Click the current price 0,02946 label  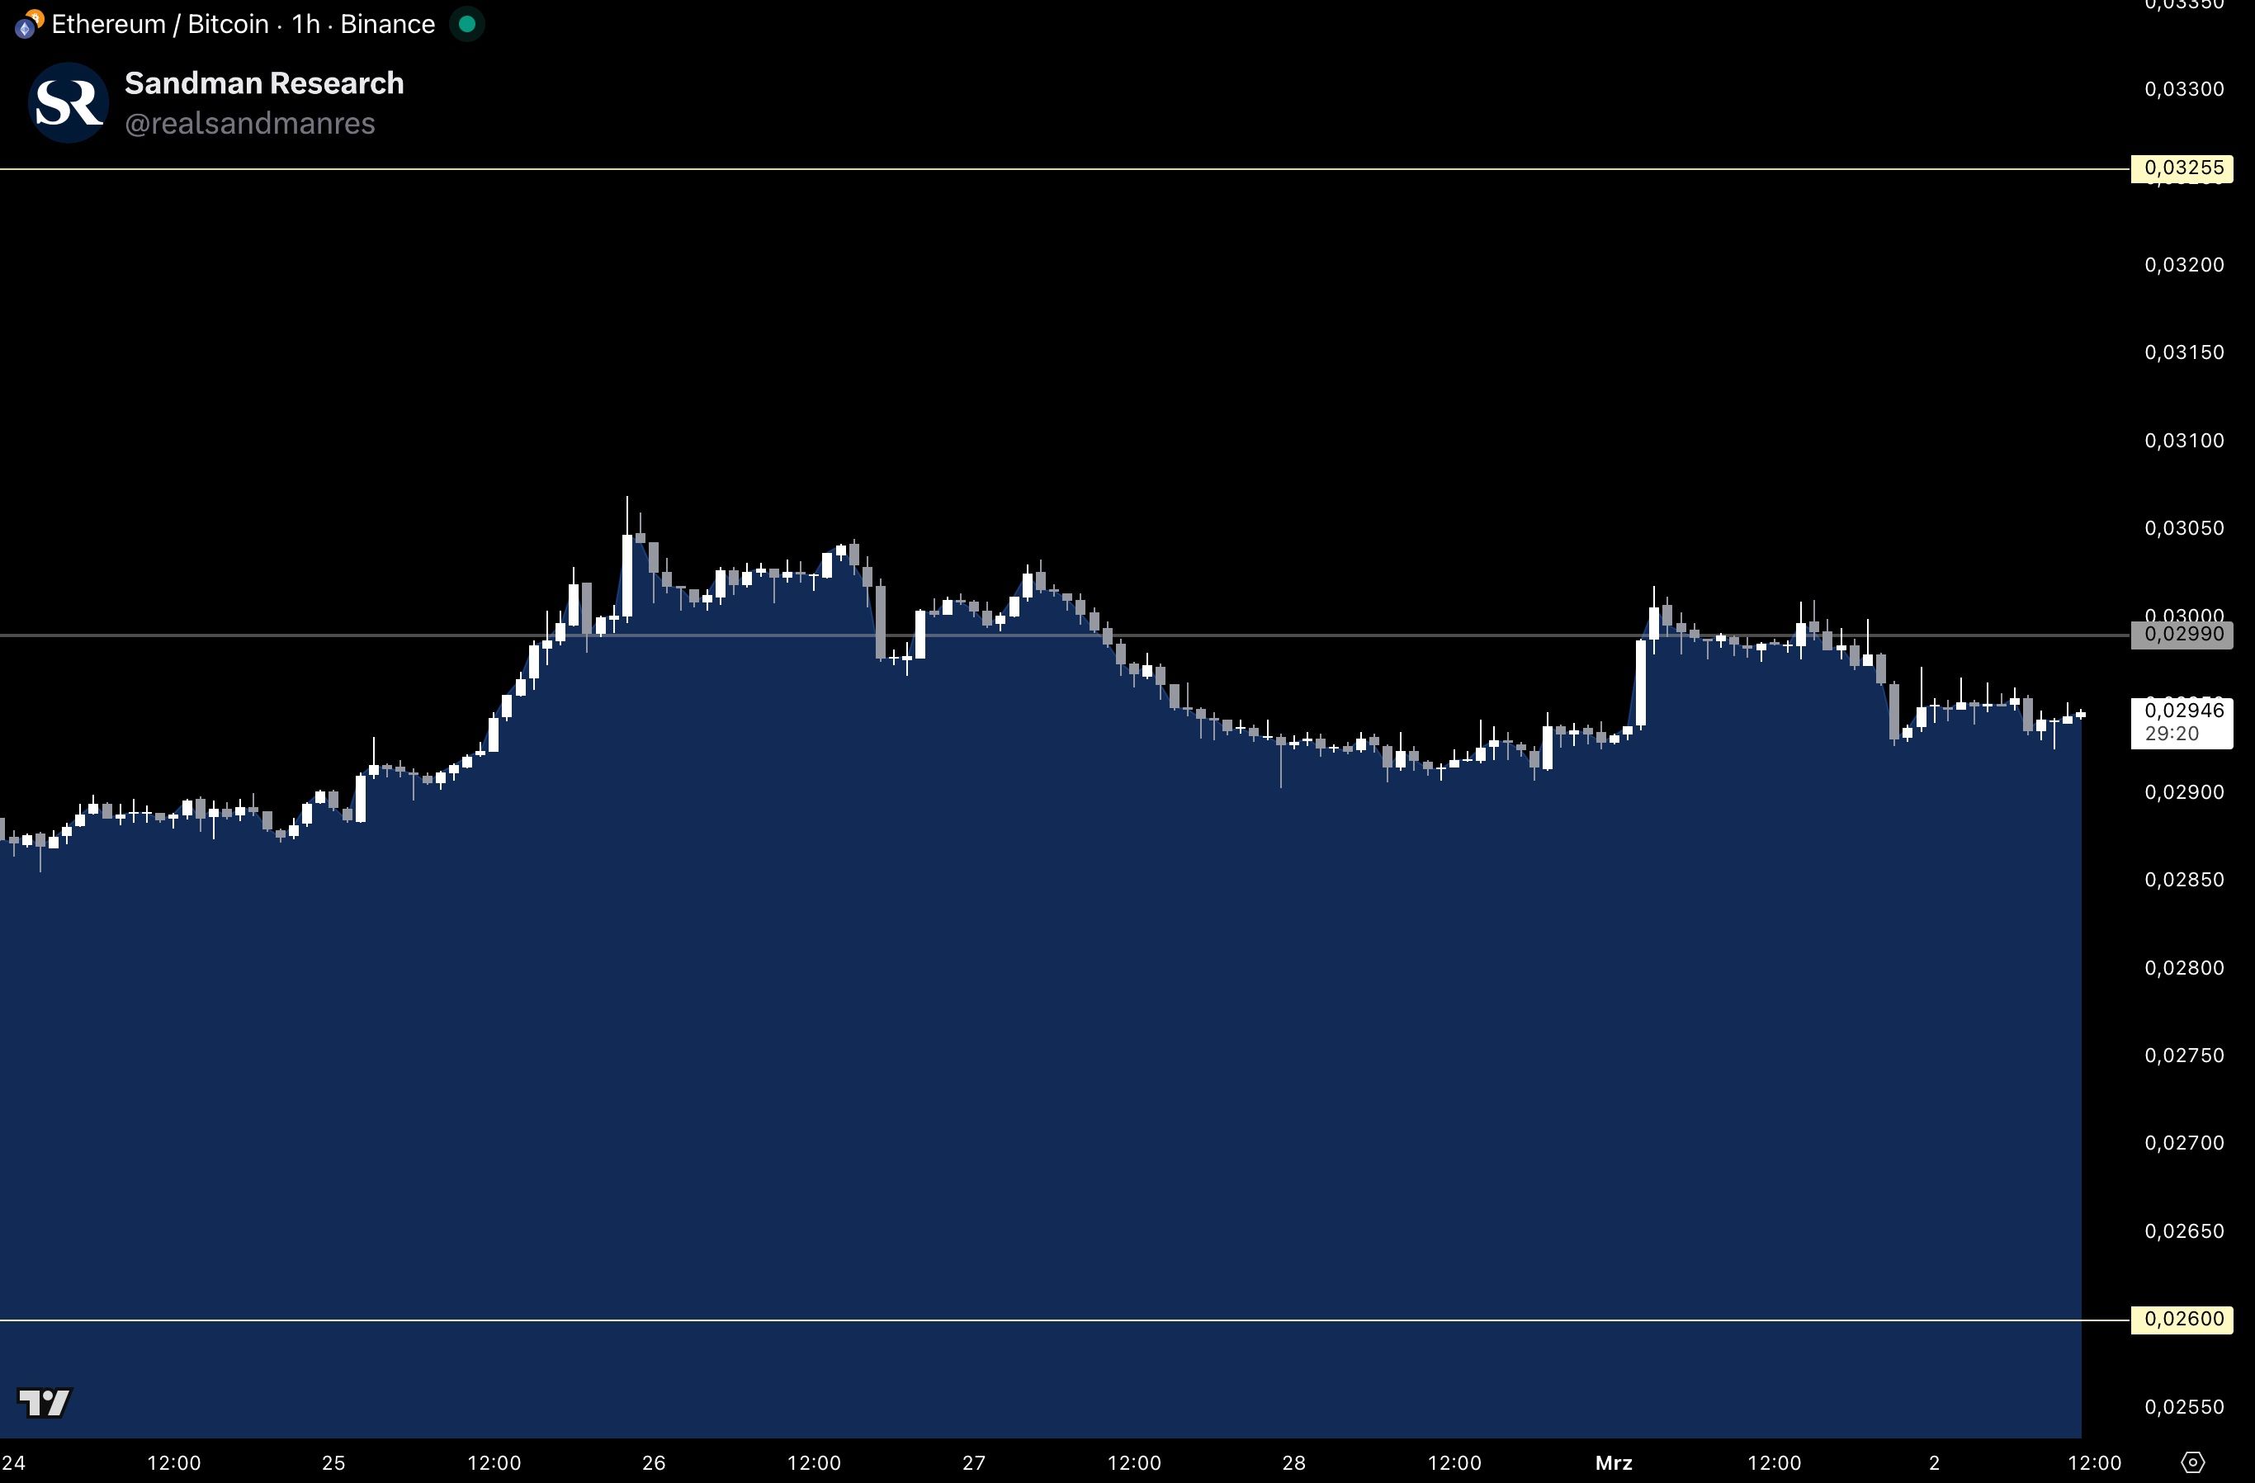tap(2182, 711)
